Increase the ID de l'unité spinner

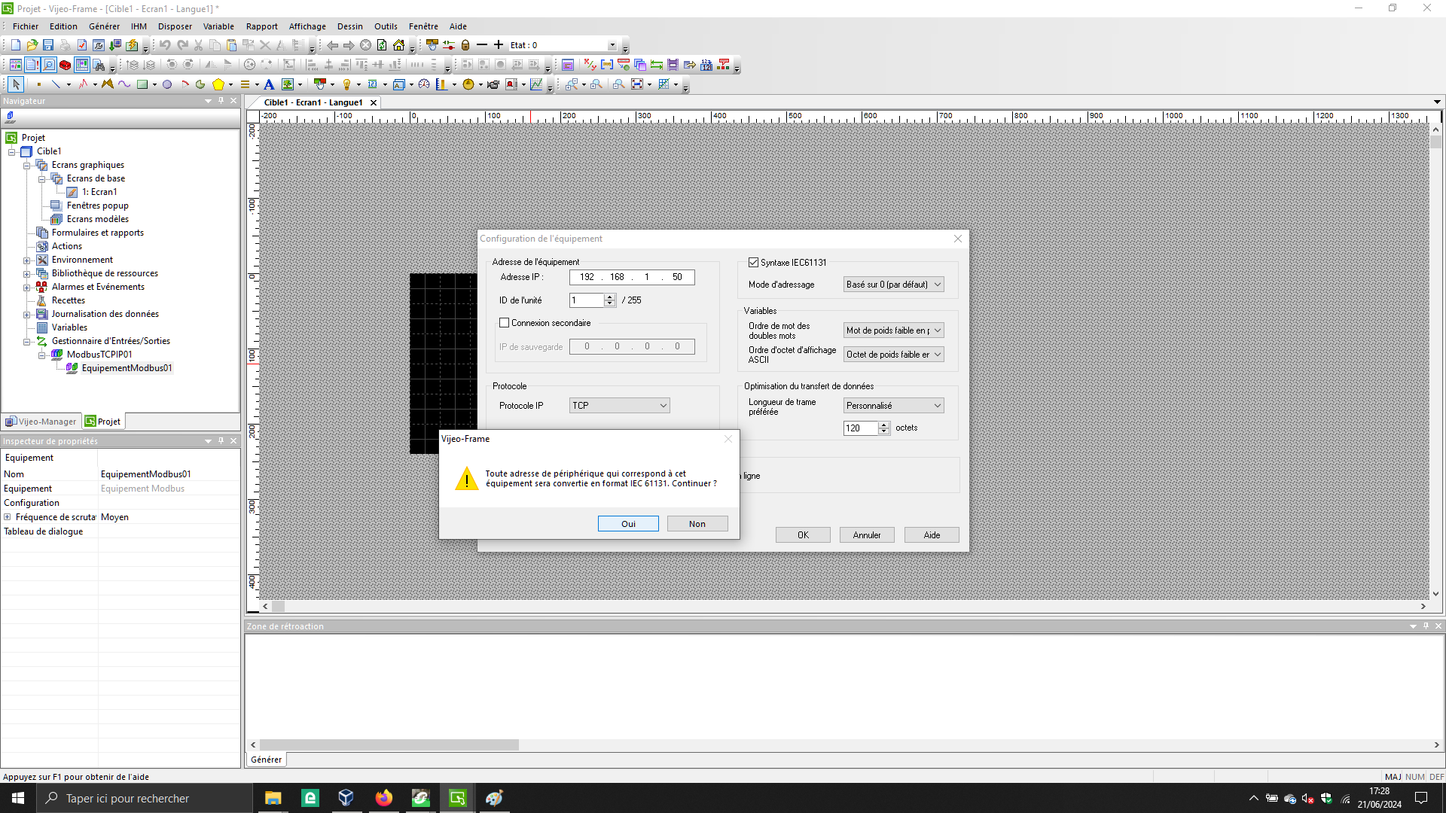610,297
